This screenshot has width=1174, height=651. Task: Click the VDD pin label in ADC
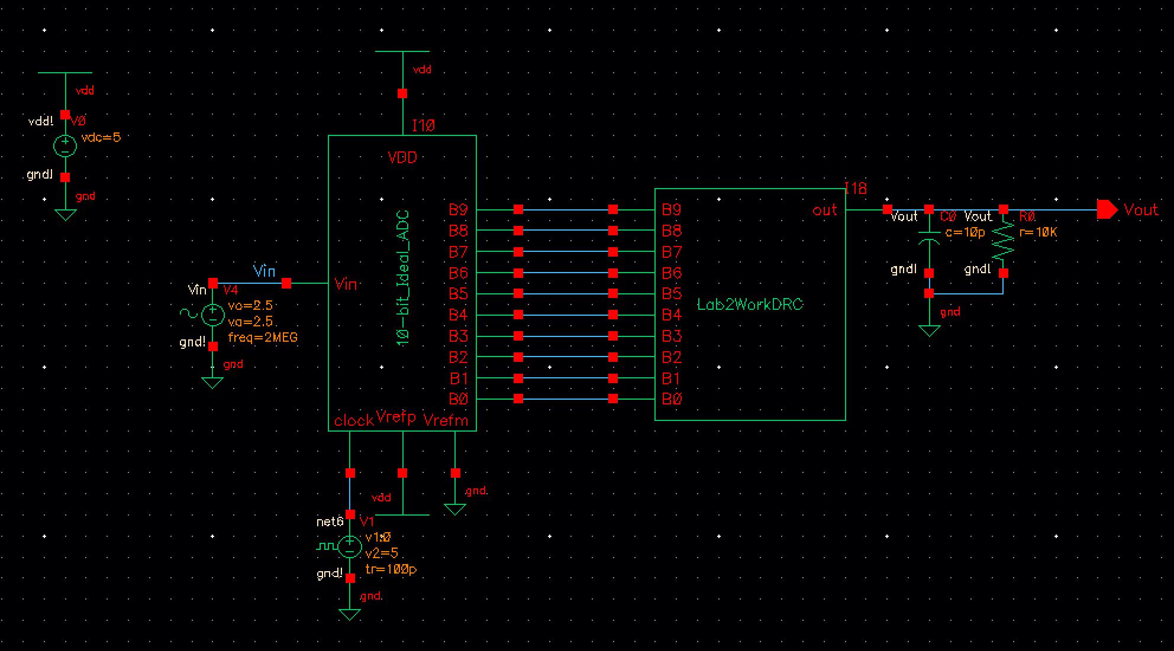(x=402, y=157)
